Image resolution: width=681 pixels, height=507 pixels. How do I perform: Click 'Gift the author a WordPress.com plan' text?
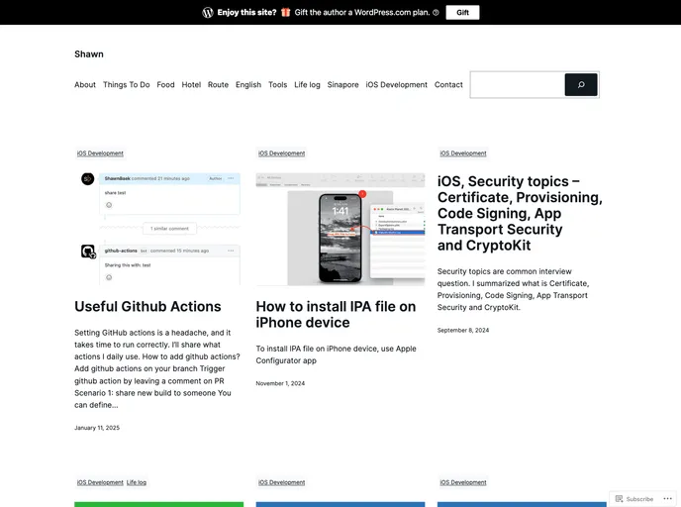click(362, 13)
